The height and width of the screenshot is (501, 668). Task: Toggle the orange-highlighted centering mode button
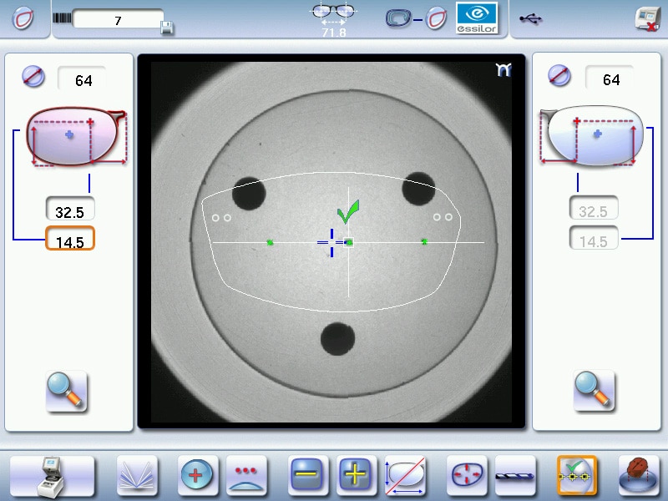pos(576,476)
